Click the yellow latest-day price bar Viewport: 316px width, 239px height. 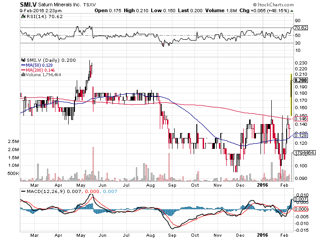(291, 95)
